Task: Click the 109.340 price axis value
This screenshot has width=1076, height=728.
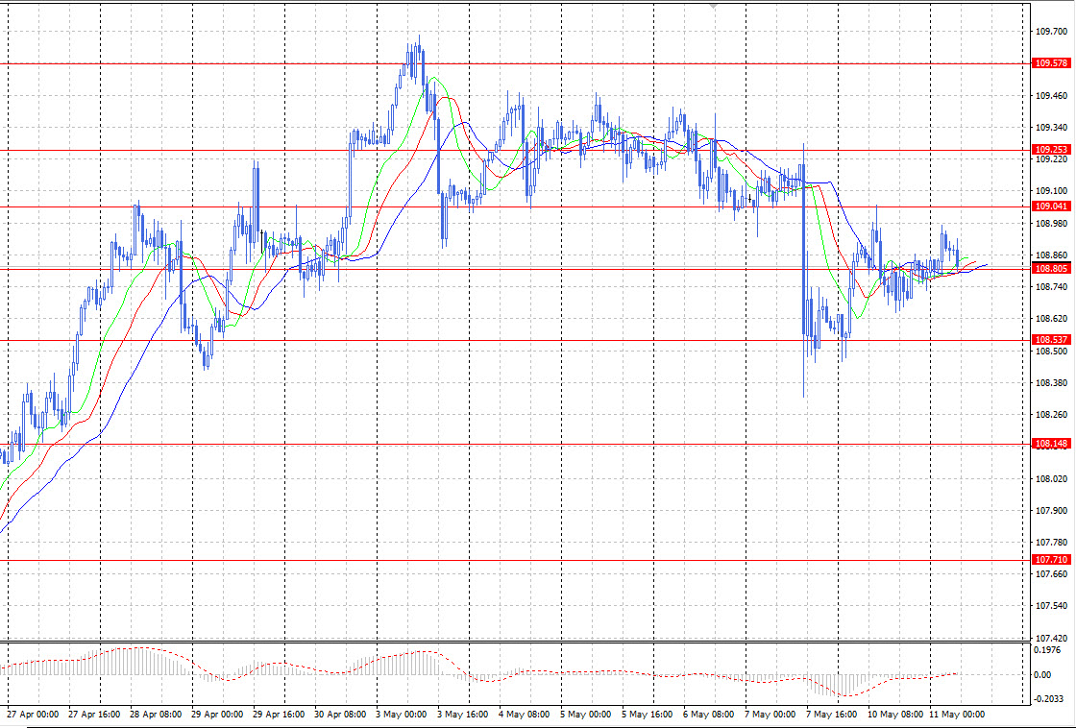Action: point(1051,128)
